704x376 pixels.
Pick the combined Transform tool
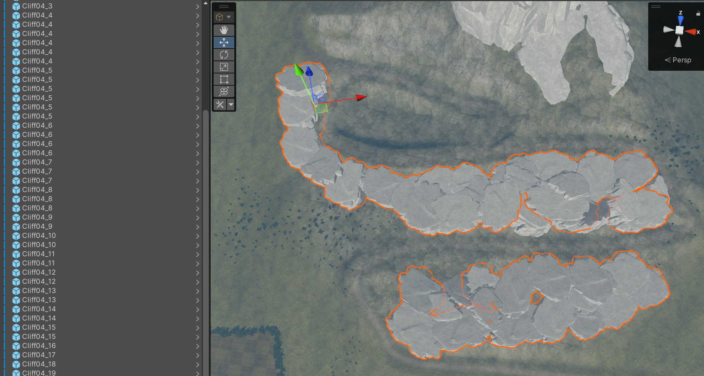[224, 91]
